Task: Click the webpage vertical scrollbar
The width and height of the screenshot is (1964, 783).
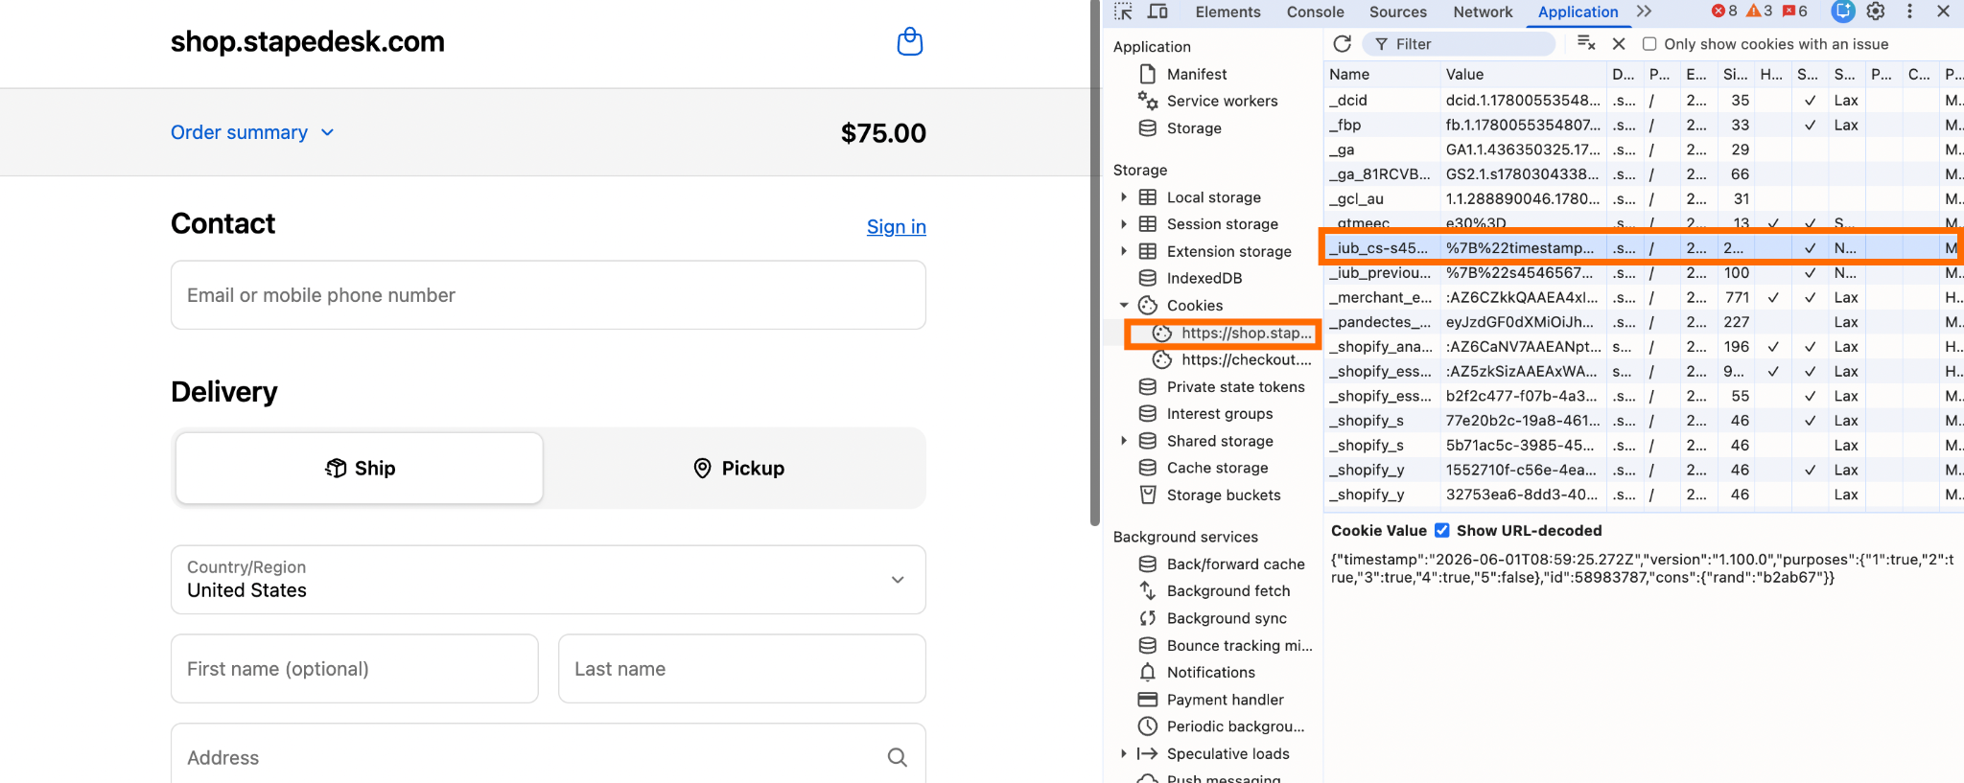Action: (x=1095, y=263)
